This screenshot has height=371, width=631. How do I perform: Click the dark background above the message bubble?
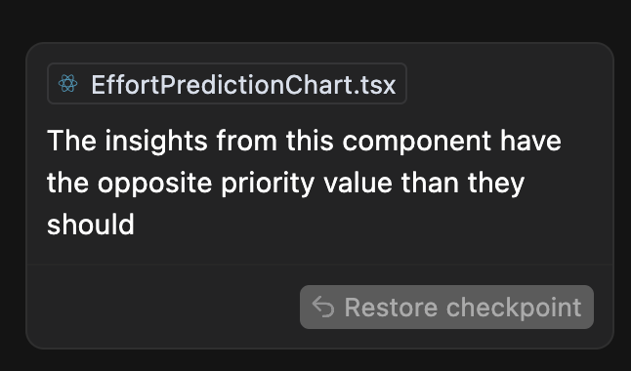[315, 21]
